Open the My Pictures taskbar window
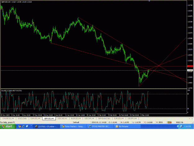194x146 pixels. 127,126
